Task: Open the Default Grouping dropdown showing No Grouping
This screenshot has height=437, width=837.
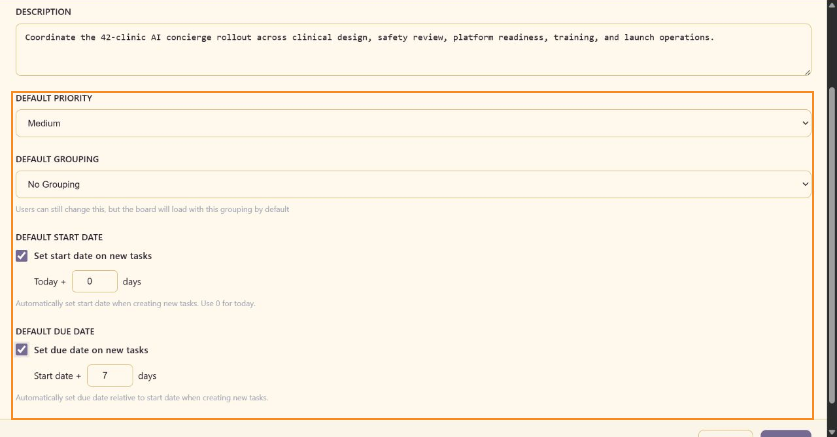Action: [413, 184]
